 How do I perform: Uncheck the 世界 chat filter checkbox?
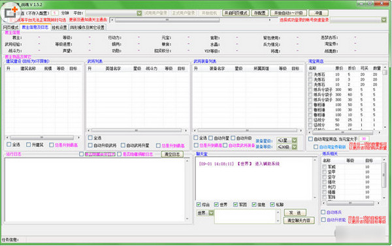click(216, 204)
